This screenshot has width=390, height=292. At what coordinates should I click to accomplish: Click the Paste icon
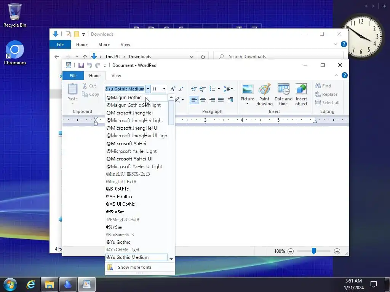tap(73, 89)
